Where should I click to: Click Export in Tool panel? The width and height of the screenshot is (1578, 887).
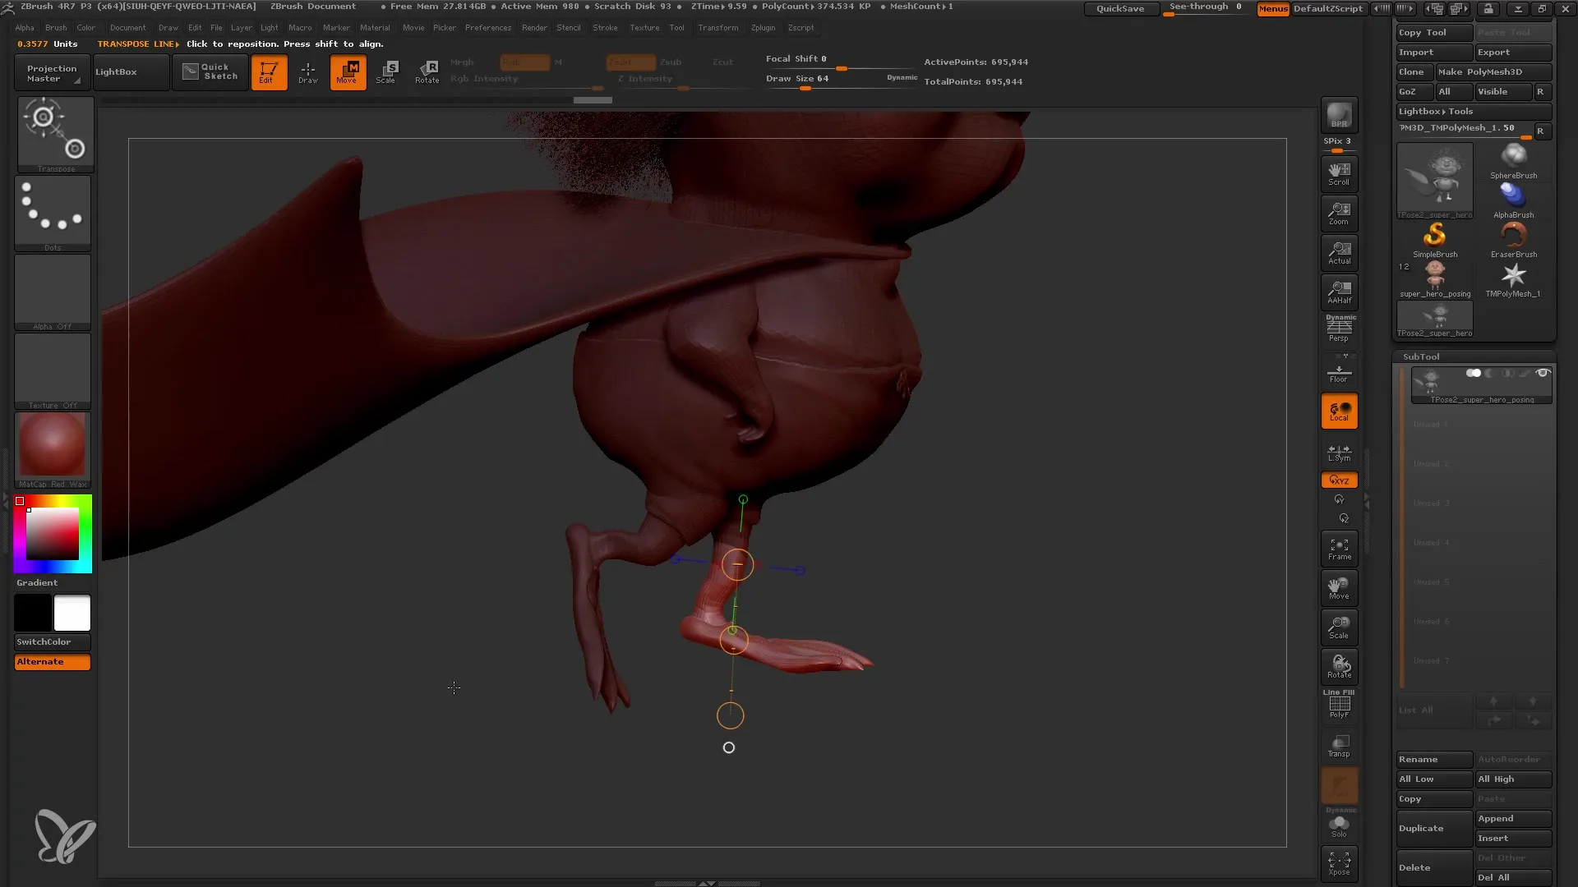click(1513, 53)
